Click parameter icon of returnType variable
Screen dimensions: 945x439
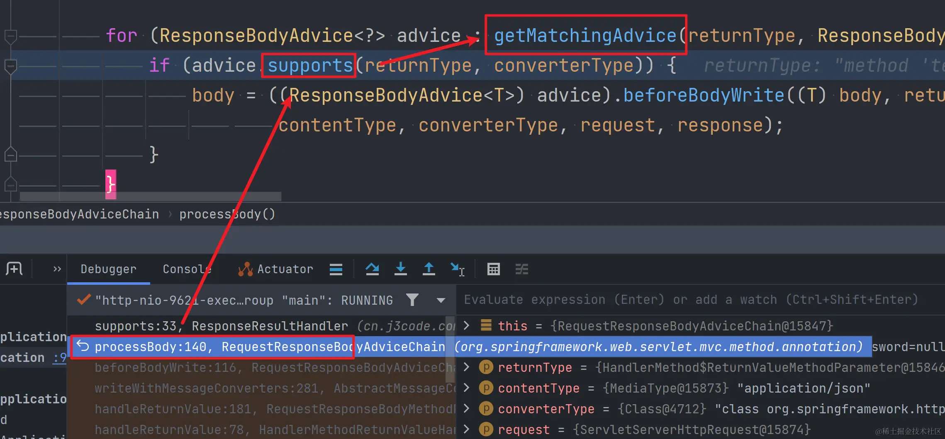pyautogui.click(x=486, y=367)
